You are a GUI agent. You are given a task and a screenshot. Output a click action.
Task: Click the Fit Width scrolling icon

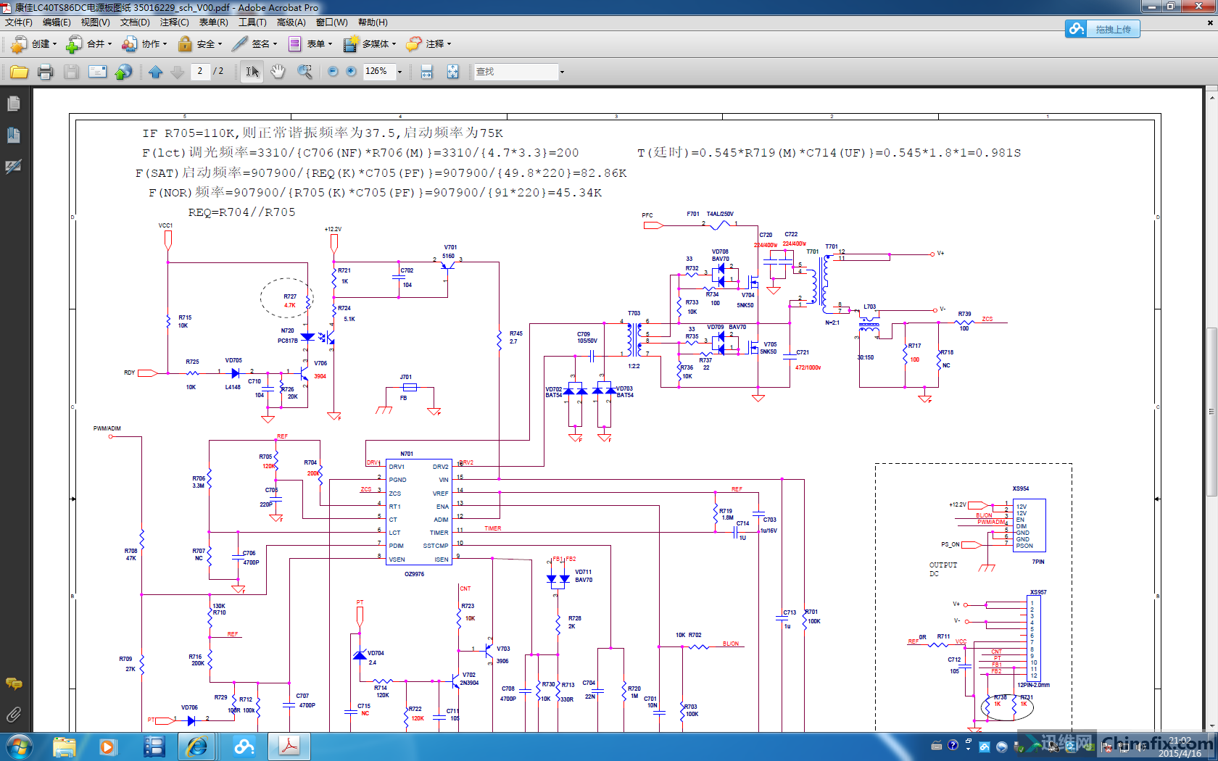pyautogui.click(x=426, y=72)
